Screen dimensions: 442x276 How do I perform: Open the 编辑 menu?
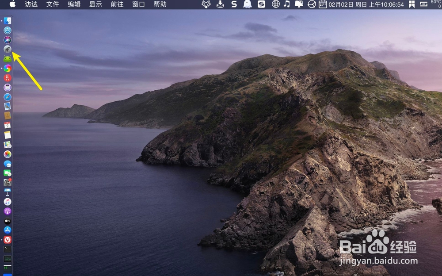[x=74, y=4]
